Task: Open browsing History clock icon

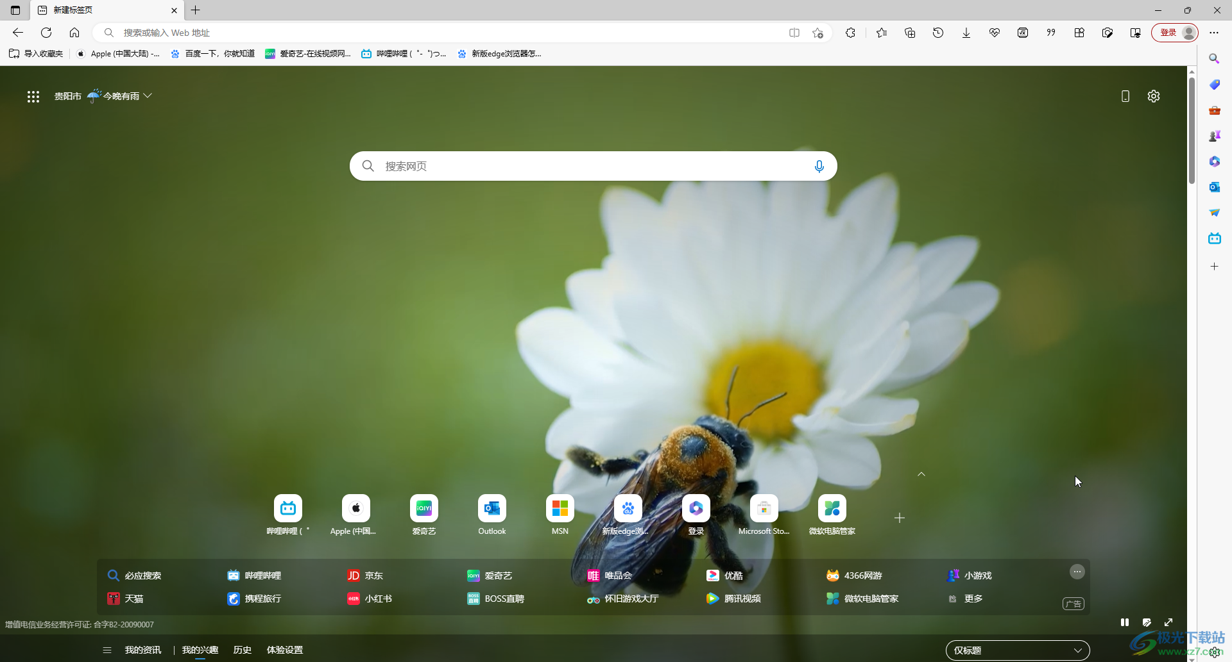Action: (938, 33)
